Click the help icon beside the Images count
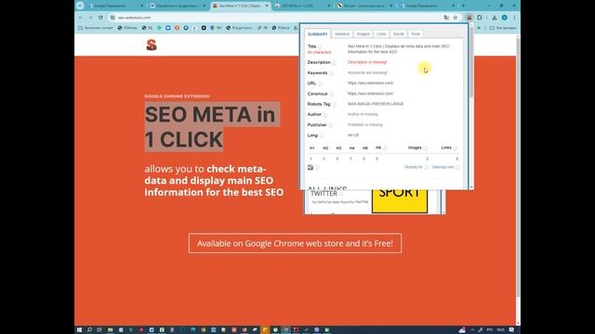 [x=426, y=148]
